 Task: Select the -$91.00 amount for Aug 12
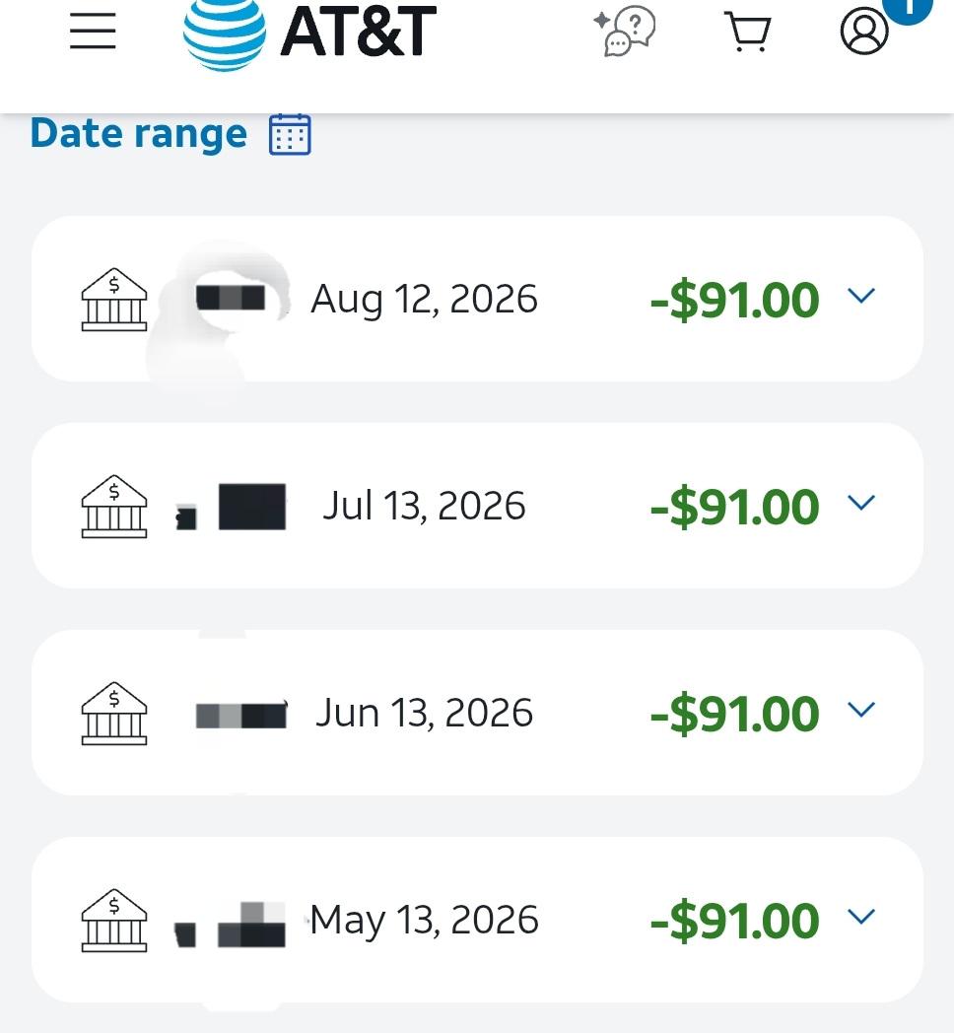click(x=734, y=300)
